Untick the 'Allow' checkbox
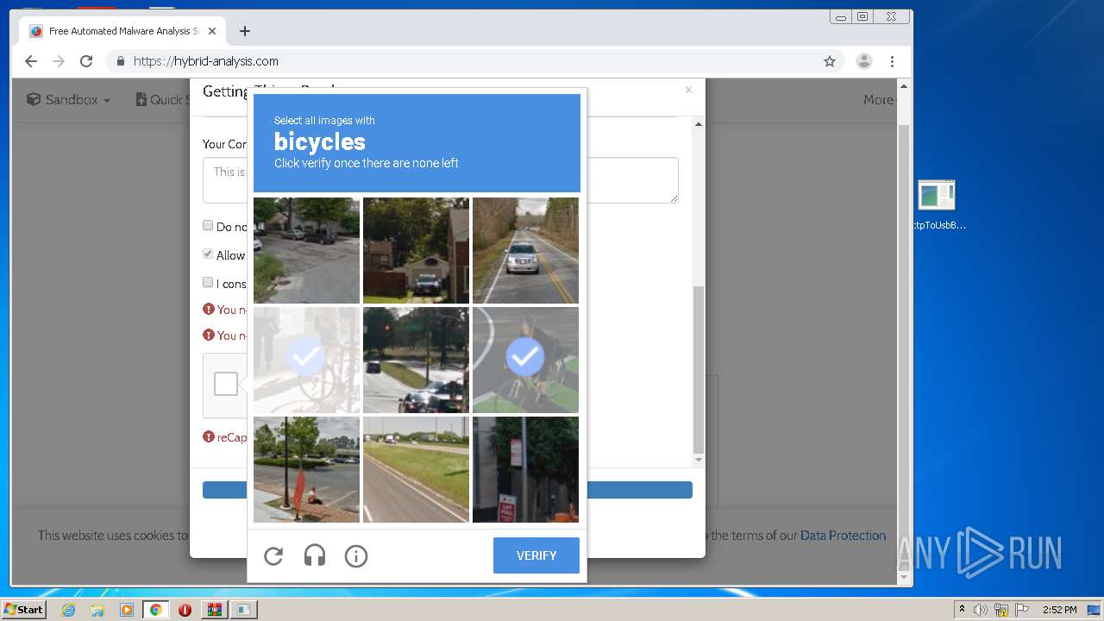1104x621 pixels. coord(208,254)
